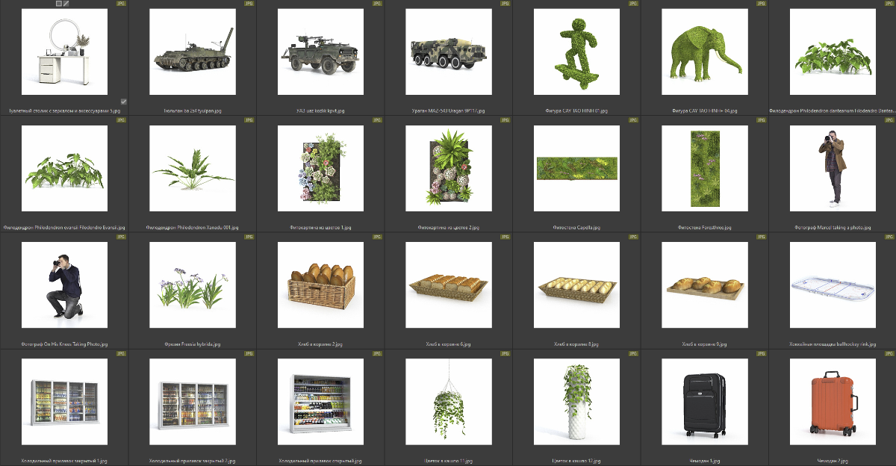Select the UAZ military jeep thumbnail

point(320,52)
